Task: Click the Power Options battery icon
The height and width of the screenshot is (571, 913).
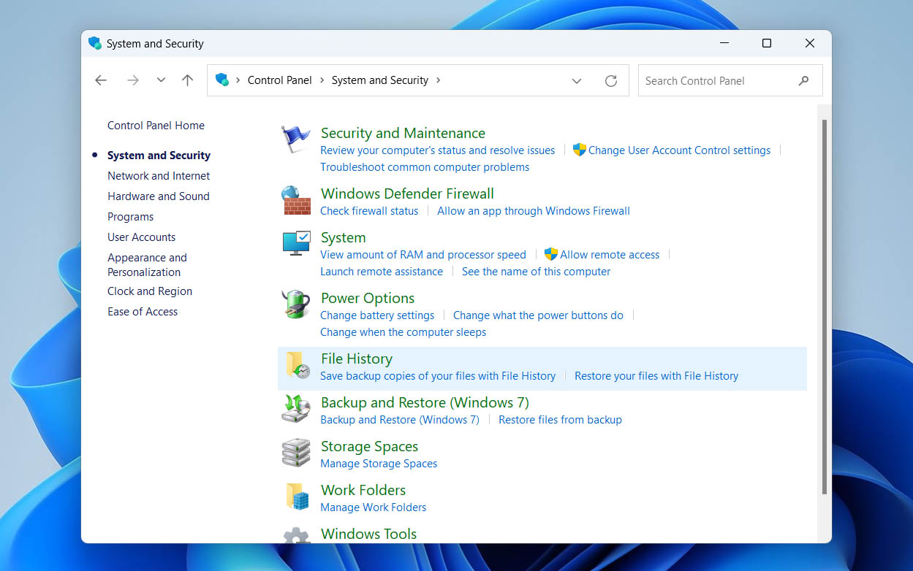Action: 296,304
